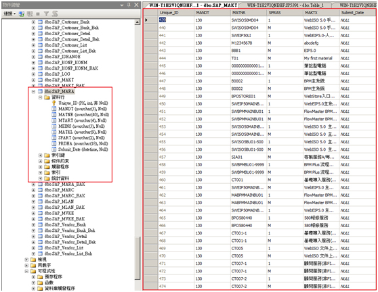Click the MTART column icon
The image size is (378, 292).
click(54, 120)
